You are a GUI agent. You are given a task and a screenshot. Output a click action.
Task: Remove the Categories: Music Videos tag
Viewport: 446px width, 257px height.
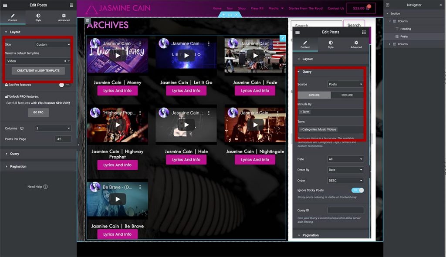point(301,129)
